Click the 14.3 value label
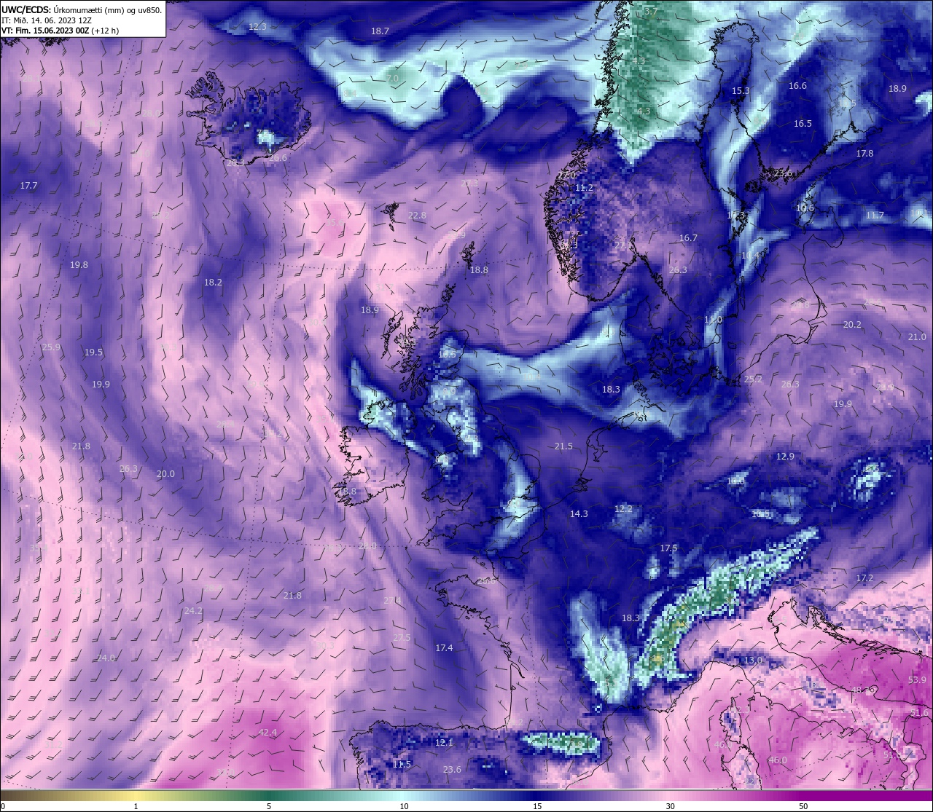933x812 pixels. [x=579, y=514]
